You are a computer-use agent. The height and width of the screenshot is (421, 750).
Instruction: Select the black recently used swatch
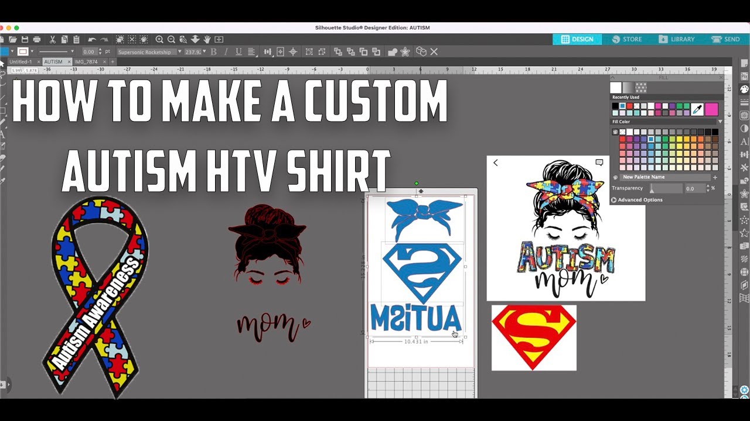615,106
